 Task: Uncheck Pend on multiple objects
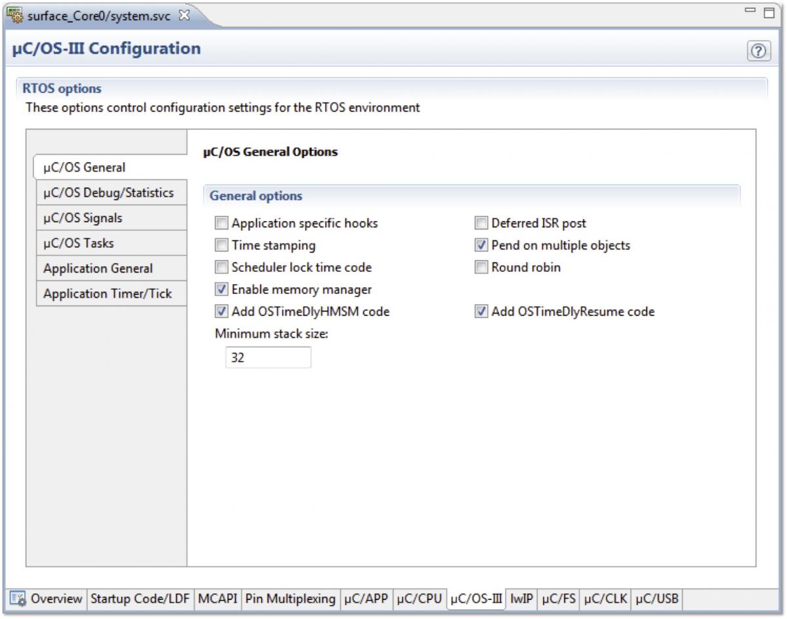482,245
